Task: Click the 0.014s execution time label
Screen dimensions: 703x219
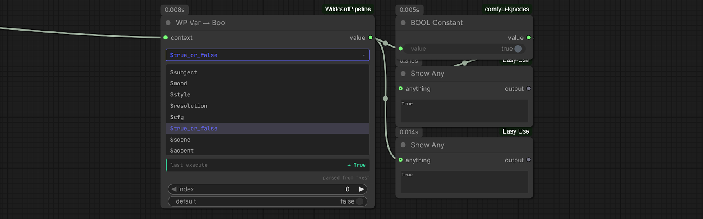Action: pyautogui.click(x=409, y=132)
